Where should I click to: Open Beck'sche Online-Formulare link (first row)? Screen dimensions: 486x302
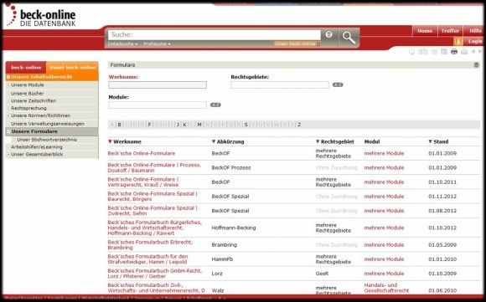[142, 153]
